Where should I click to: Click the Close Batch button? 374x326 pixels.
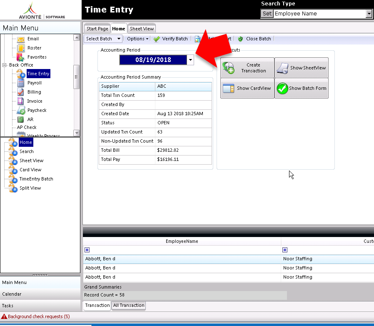click(x=255, y=39)
